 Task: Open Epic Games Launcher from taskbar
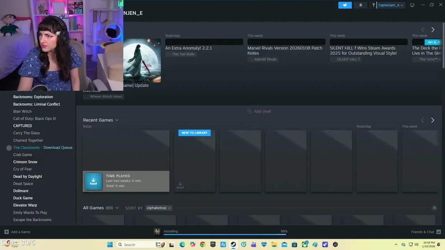213,244
